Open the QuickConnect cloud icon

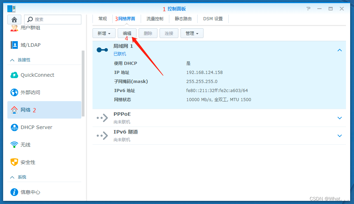pyautogui.click(x=14, y=75)
